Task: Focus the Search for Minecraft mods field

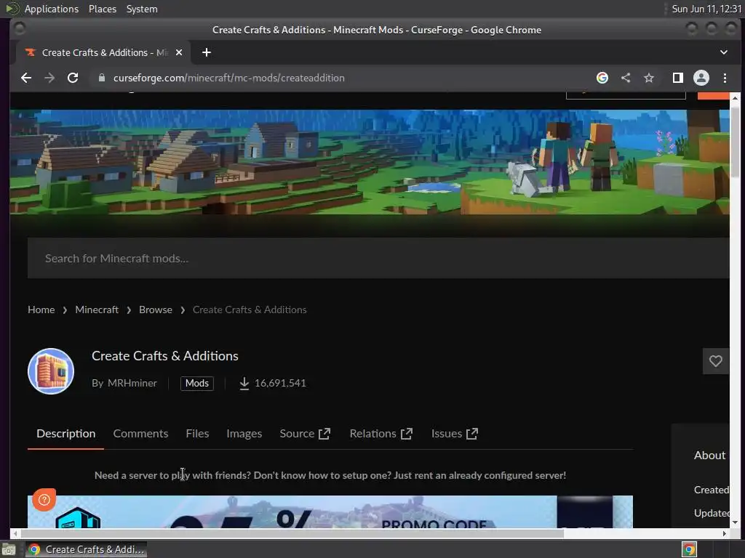Action: point(378,258)
